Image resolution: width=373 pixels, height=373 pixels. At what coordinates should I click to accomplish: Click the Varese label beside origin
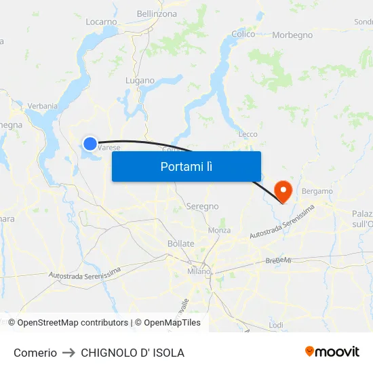click(x=109, y=147)
